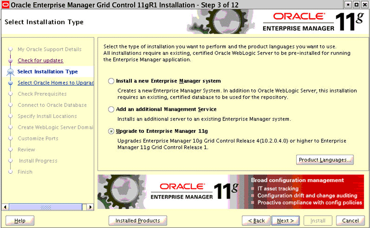Click 'Proactive compliance with config policies' text
This screenshot has height=228, width=370.
click(309, 202)
